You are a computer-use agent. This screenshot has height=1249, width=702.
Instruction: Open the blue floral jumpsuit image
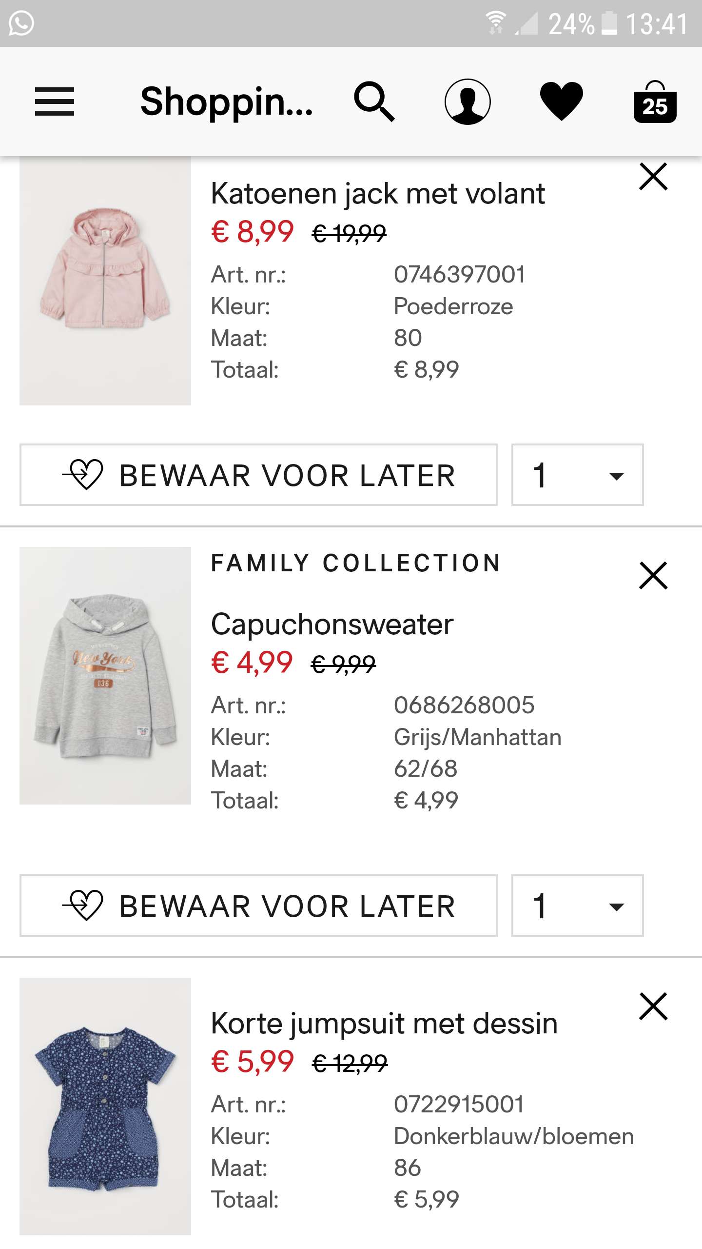pos(105,1106)
